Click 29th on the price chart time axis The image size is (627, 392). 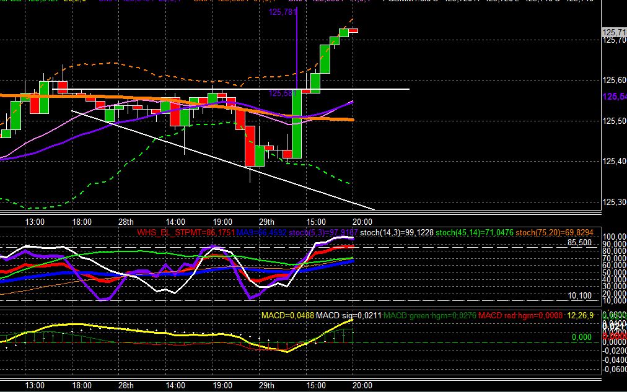click(266, 222)
